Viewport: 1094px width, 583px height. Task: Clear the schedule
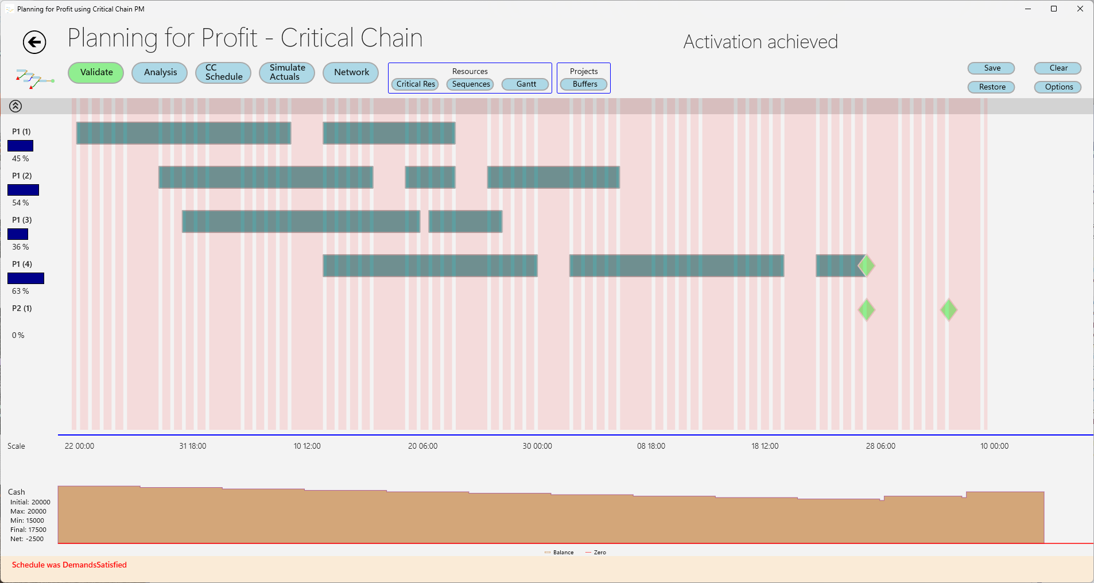1058,68
